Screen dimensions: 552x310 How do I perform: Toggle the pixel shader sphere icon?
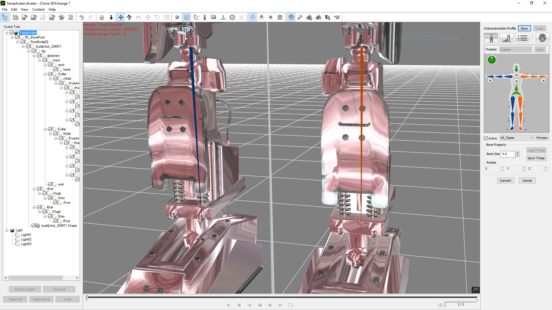[291, 18]
